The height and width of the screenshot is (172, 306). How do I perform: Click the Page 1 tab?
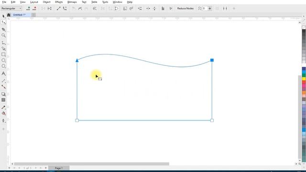[x=59, y=168]
